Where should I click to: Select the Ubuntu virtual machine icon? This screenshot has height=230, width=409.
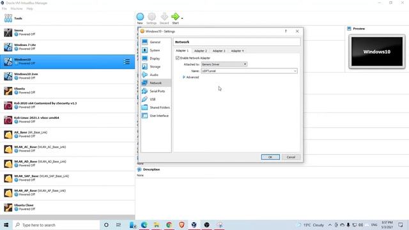[8, 91]
